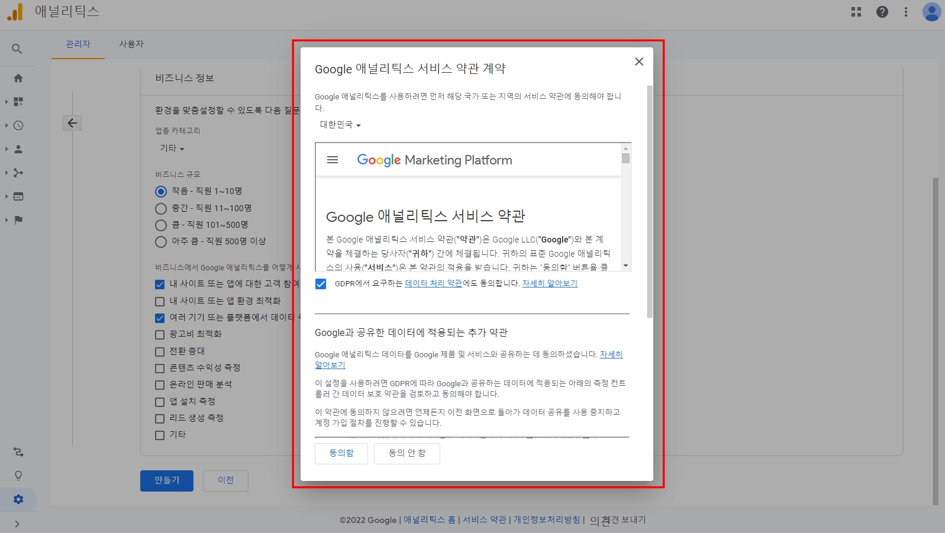Toggle GDPR 데이터 처리 약관 checkbox
This screenshot has height=533, width=945.
[x=321, y=284]
